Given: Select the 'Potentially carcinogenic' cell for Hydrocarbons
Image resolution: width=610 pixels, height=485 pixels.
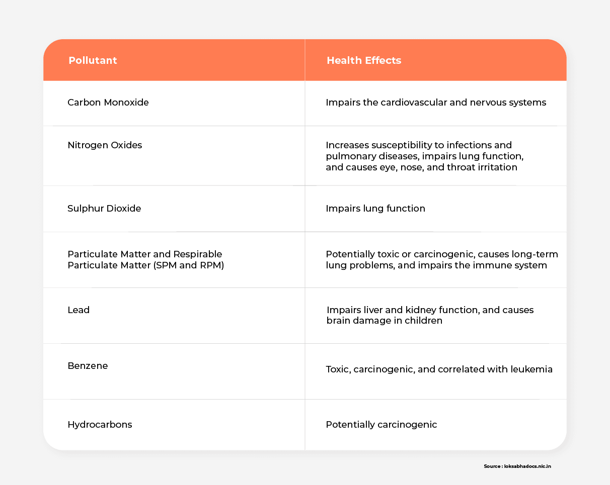Looking at the screenshot, I should [x=381, y=425].
